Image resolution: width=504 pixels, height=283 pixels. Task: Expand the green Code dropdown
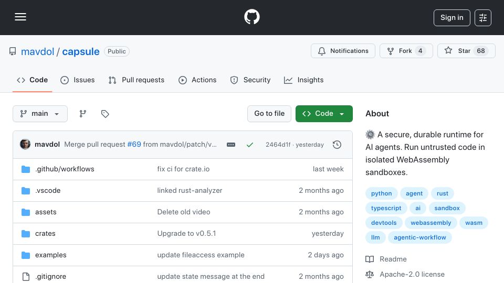click(x=324, y=114)
